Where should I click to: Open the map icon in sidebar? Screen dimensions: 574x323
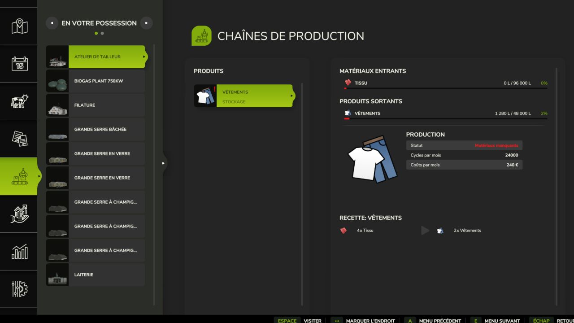19,26
